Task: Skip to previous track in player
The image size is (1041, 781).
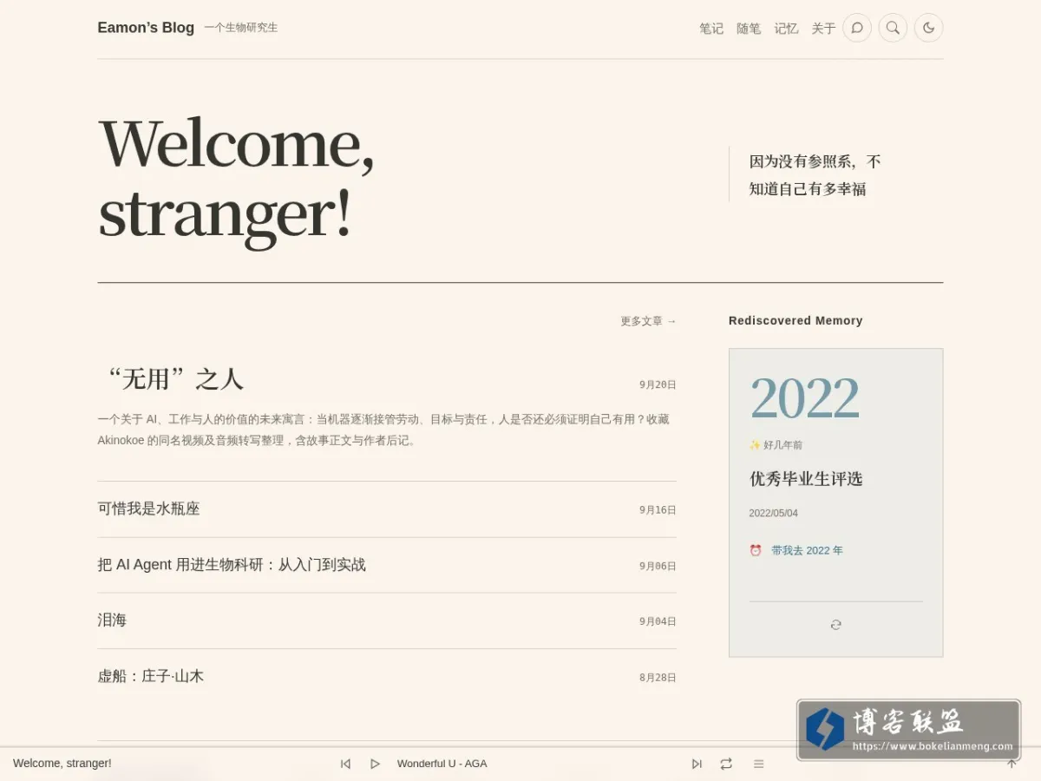Action: click(x=345, y=764)
